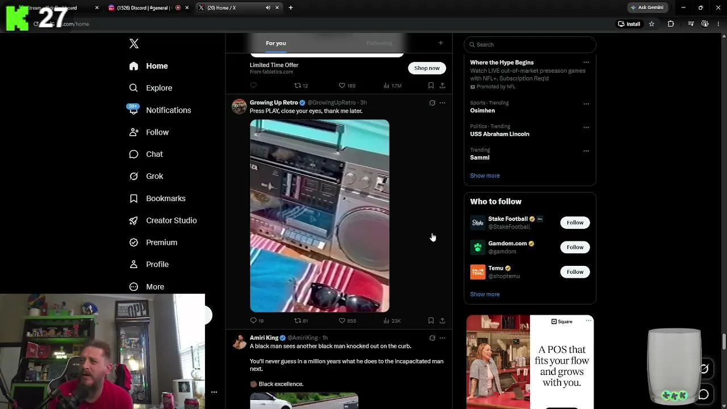Follow Temu
Screen dimensions: 727x409
coord(575,272)
